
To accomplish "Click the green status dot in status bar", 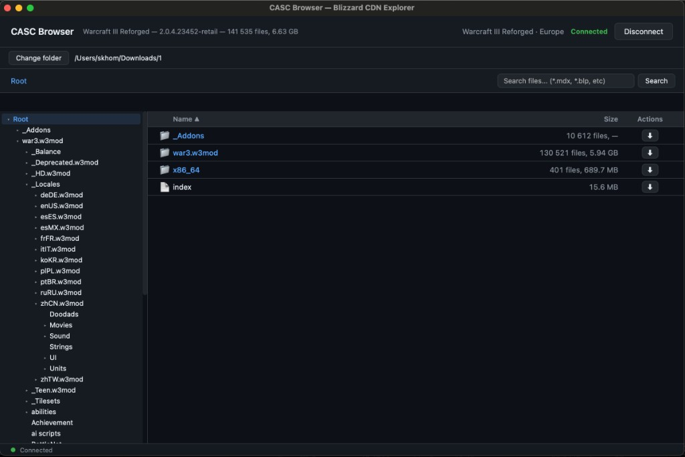I will click(x=13, y=450).
